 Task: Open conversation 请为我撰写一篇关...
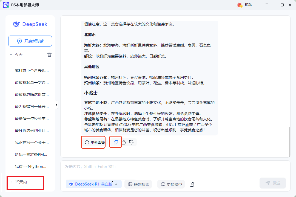click(x=32, y=106)
